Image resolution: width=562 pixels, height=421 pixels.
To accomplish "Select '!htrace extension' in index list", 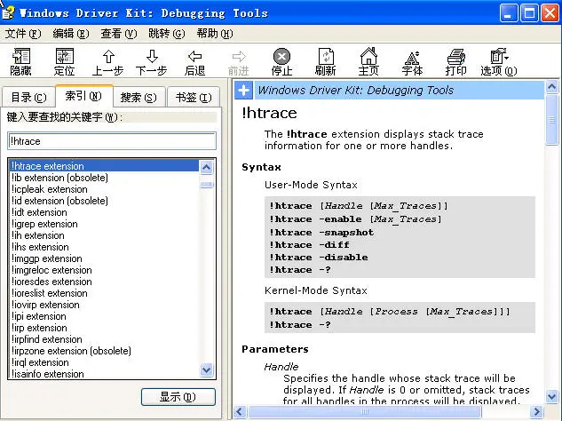I will (103, 166).
